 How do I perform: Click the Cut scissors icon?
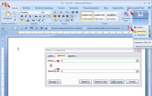(14, 13)
